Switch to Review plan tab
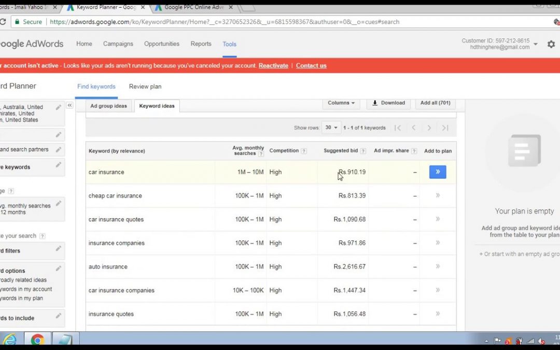Viewport: 560px width, 350px height. coord(145,87)
